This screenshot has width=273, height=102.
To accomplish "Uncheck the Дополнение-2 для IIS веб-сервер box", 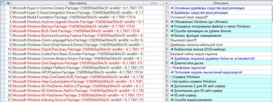I will tap(167, 86).
